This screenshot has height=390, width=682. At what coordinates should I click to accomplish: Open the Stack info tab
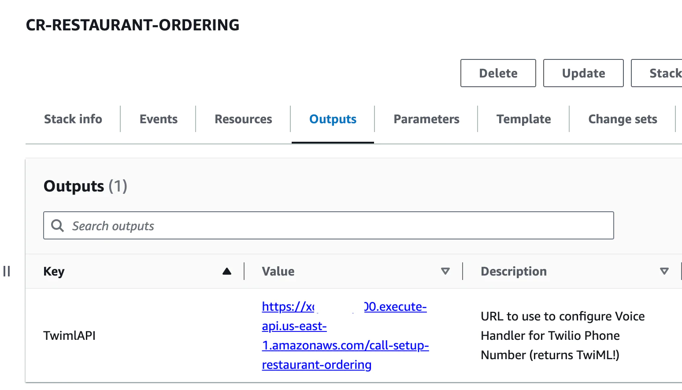[x=73, y=119]
